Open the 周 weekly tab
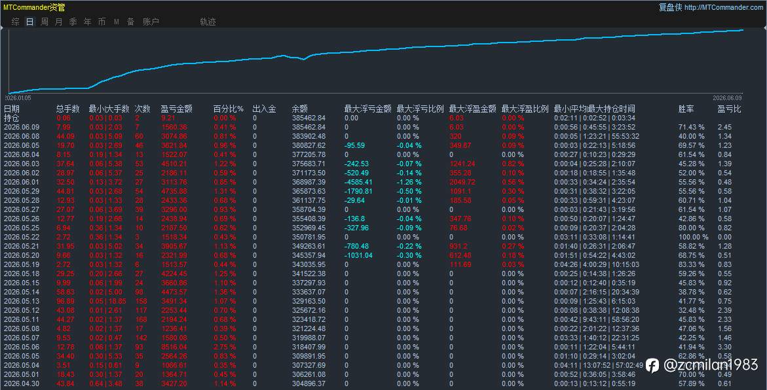The width and height of the screenshot is (767, 390). (x=45, y=22)
